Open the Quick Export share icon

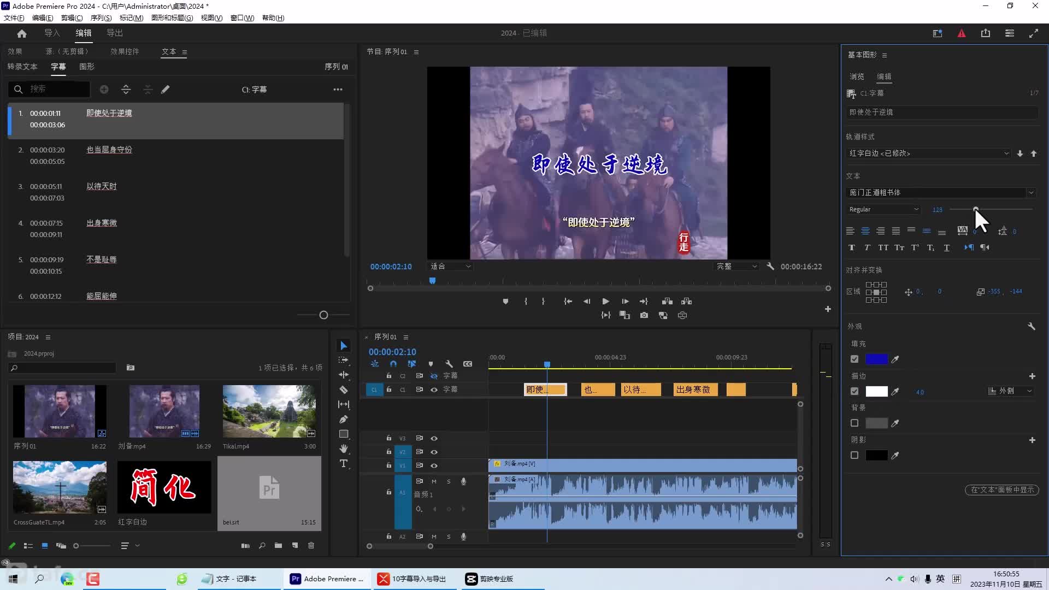[986, 33]
